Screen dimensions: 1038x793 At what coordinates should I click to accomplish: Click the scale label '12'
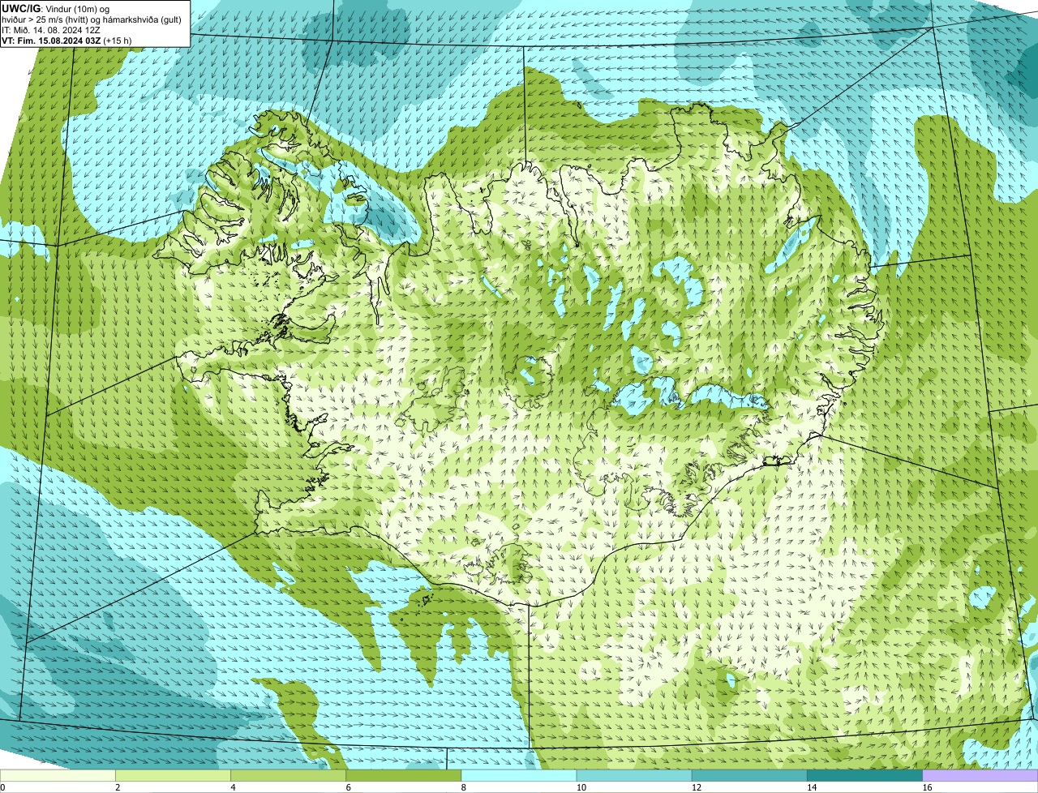point(696,787)
